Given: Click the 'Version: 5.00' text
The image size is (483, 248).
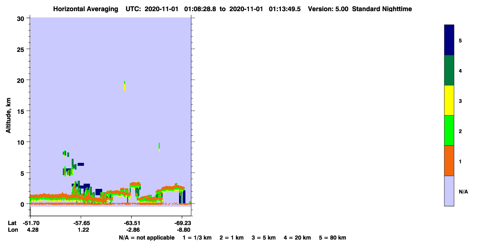Looking at the screenshot, I should [x=328, y=9].
